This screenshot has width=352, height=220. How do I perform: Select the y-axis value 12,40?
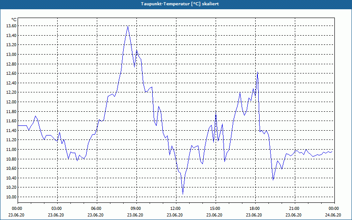(11, 83)
